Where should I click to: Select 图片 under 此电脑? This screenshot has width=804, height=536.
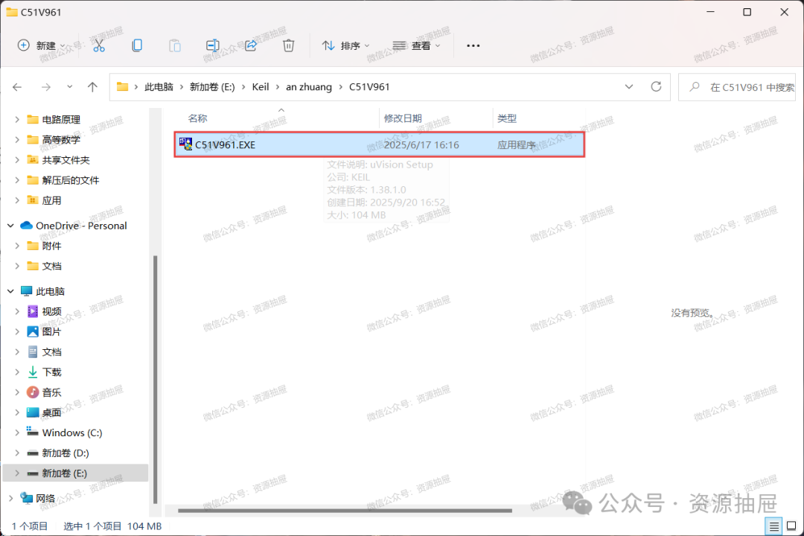pos(52,331)
